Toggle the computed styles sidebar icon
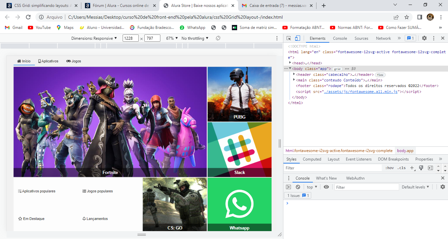 tap(430, 168)
